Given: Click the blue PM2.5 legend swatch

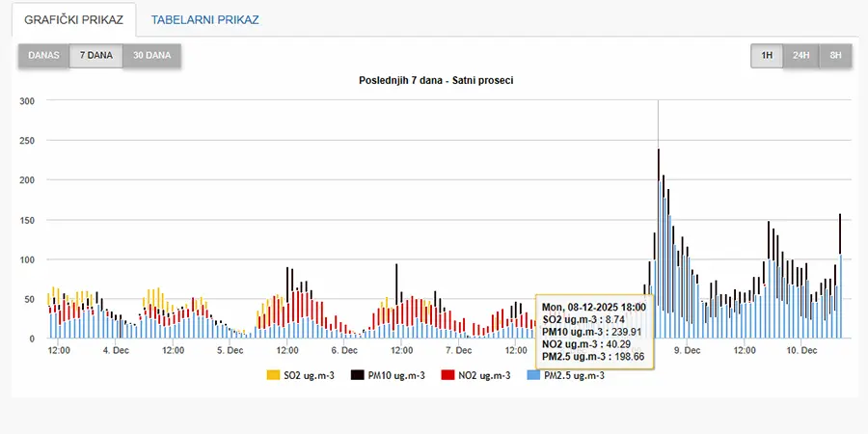Looking at the screenshot, I should coord(533,375).
